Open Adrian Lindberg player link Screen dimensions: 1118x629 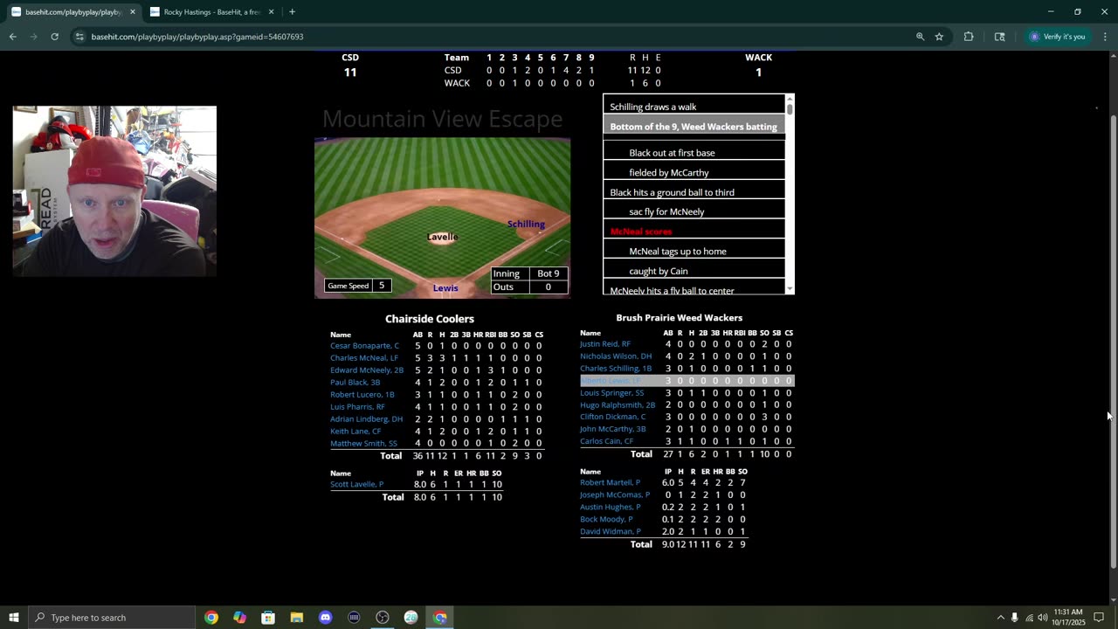(366, 419)
